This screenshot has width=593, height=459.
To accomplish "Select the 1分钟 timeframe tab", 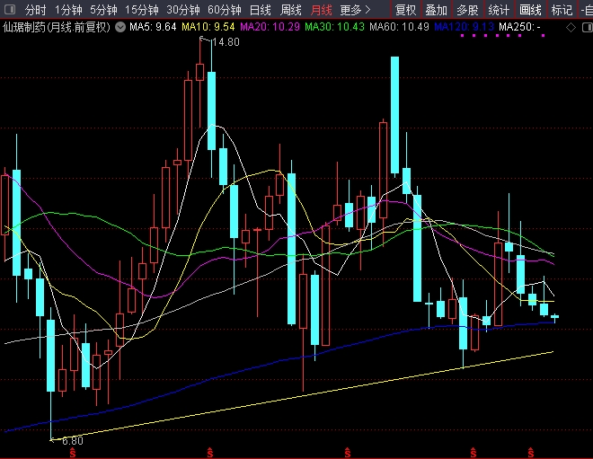I will click(x=68, y=10).
